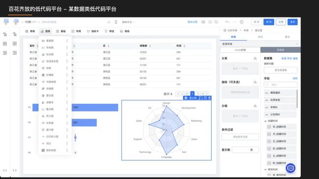
Task: Select the 实例ID field
Action: coord(280,107)
